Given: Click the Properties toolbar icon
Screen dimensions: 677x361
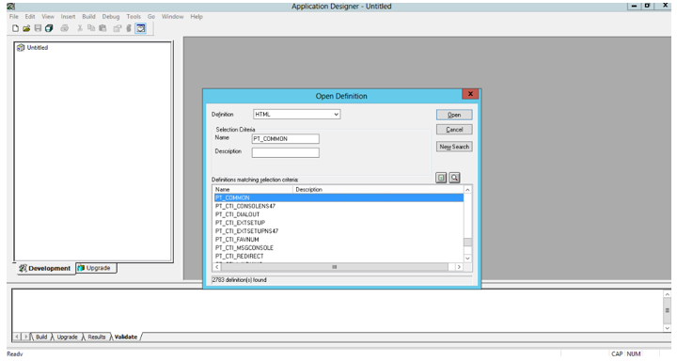Looking at the screenshot, I should tap(117, 28).
